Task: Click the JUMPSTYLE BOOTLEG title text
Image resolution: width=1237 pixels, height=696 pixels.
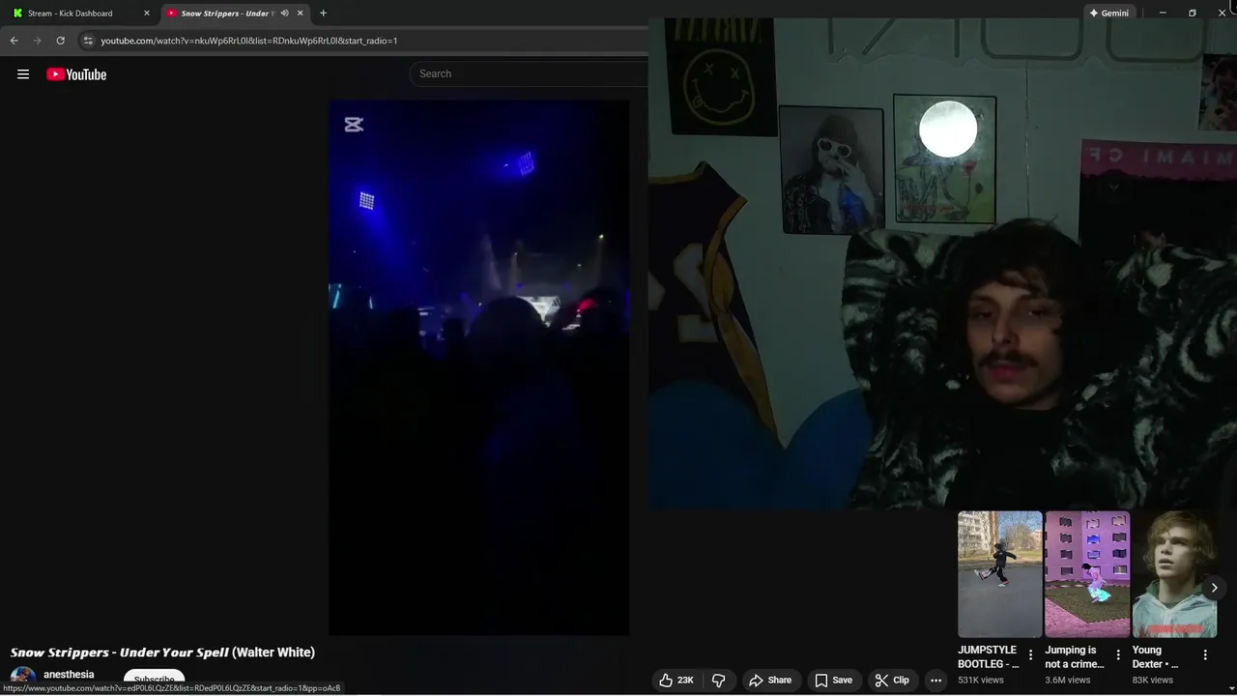Action: [x=989, y=657]
